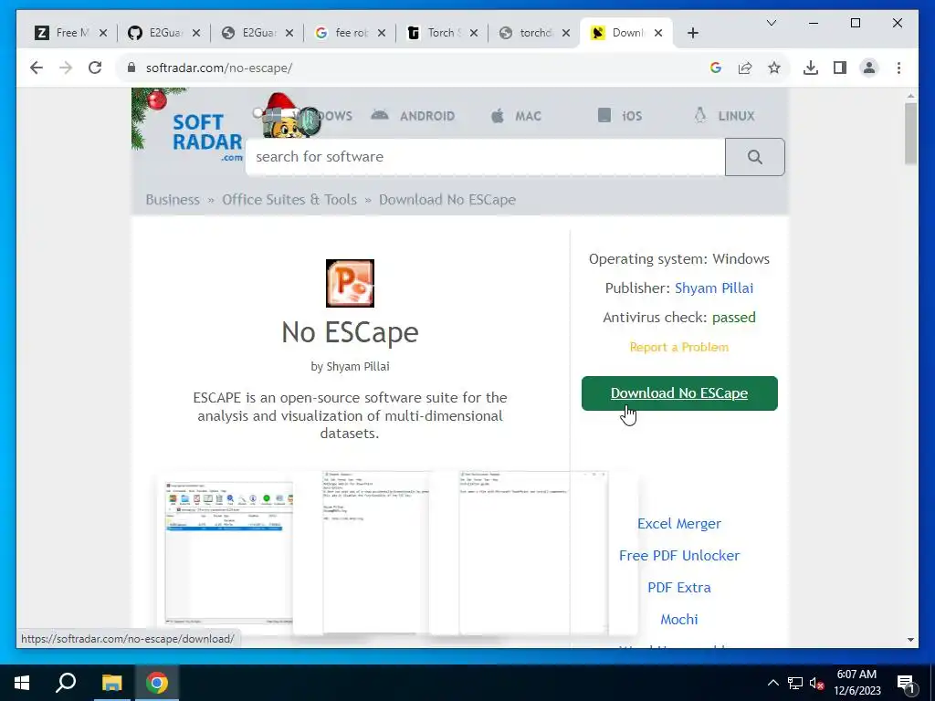Image resolution: width=935 pixels, height=701 pixels.
Task: Close the Free M tab
Action: click(x=103, y=33)
